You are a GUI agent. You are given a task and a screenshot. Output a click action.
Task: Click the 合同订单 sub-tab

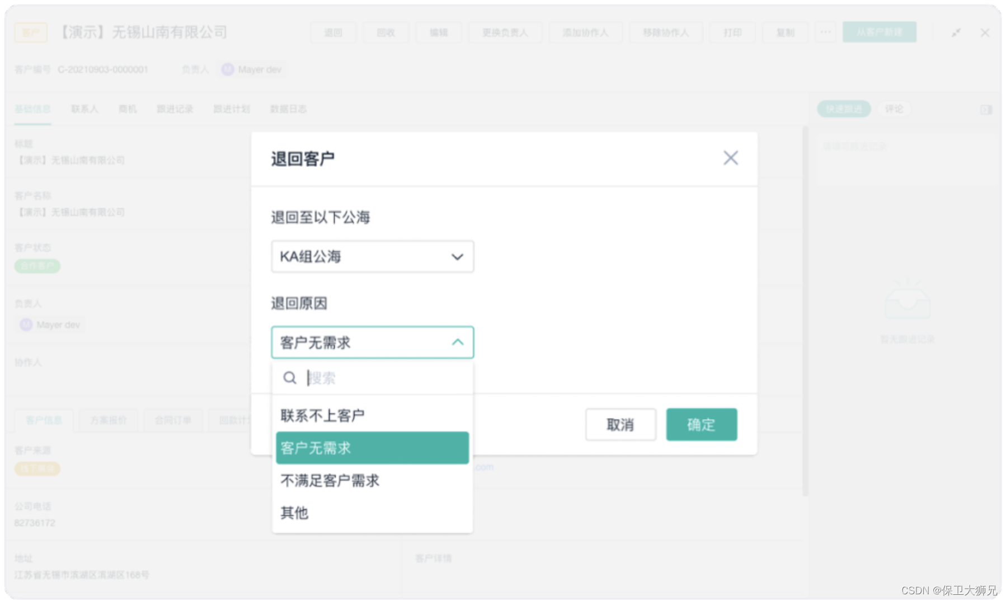(x=173, y=420)
